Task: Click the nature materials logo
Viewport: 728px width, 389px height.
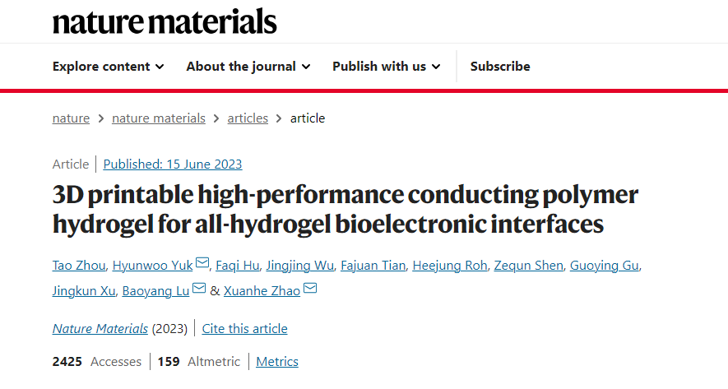Action: tap(165, 21)
